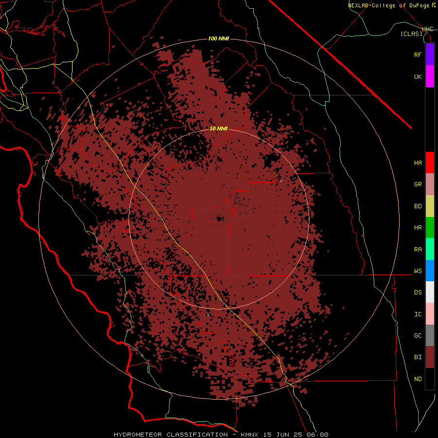Click the WS legend label
Screen dimensions: 438x438
click(x=418, y=271)
